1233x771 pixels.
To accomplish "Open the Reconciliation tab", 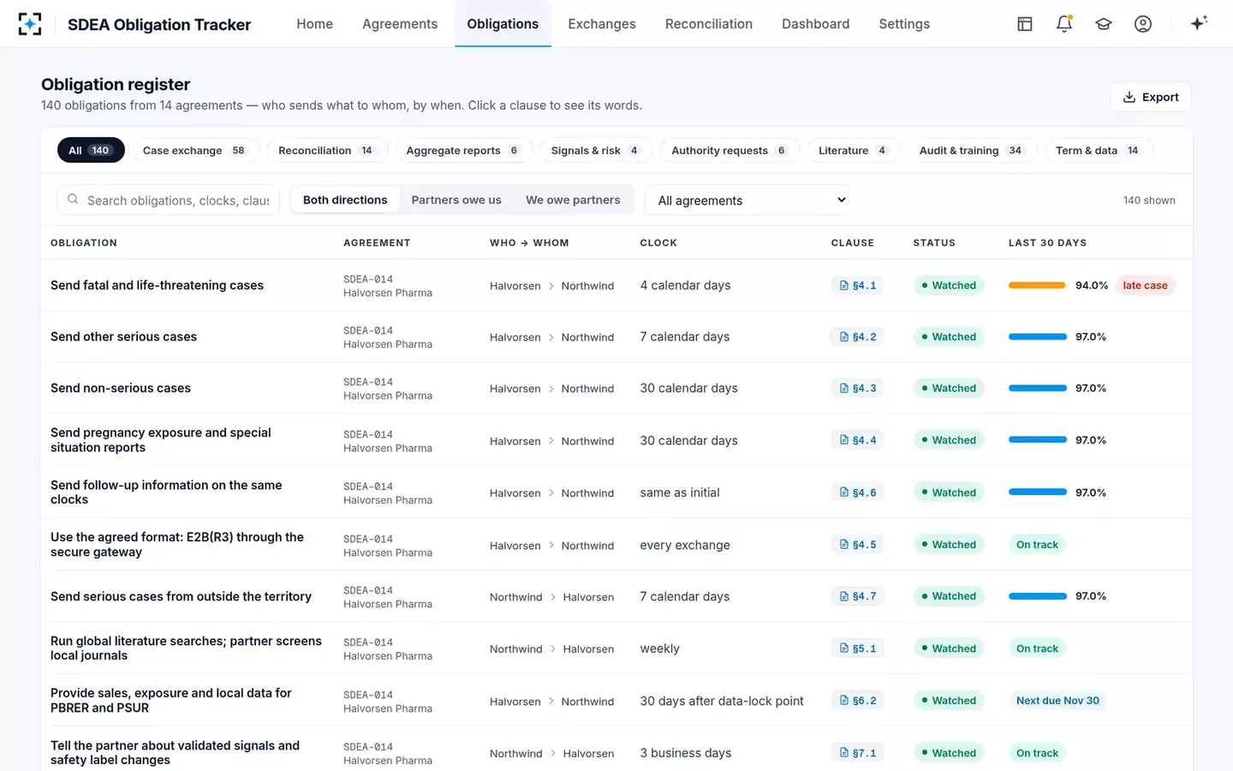I will pyautogui.click(x=709, y=24).
